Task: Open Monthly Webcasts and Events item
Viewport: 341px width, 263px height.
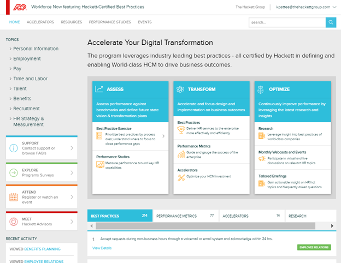Action: [293, 158]
